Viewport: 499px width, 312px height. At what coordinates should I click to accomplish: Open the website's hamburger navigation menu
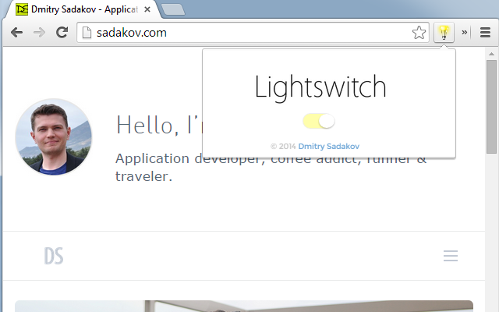click(451, 256)
